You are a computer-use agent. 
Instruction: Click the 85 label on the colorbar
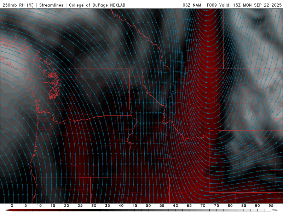point(244,206)
